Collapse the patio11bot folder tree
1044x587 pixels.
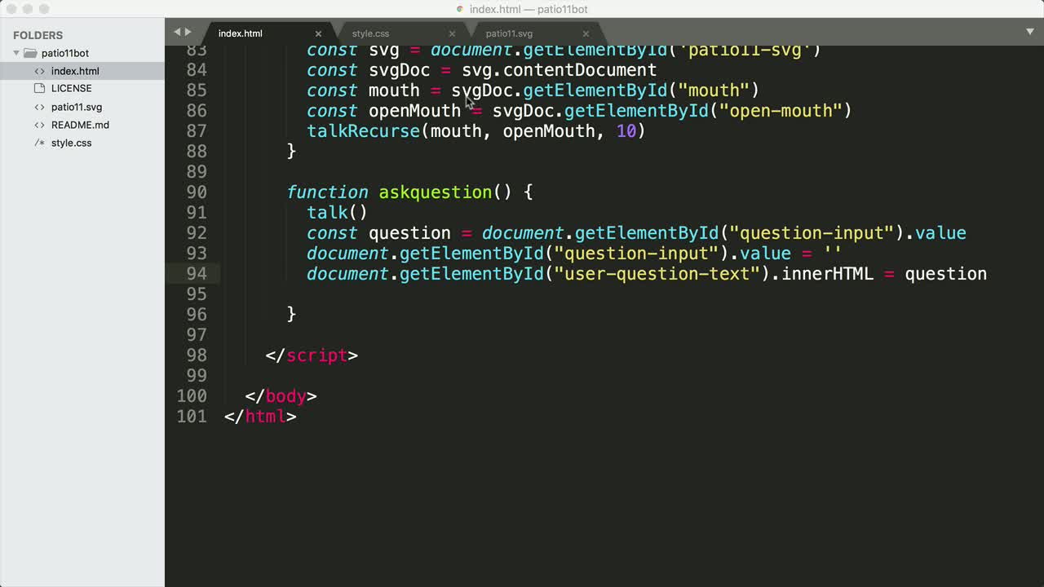coord(16,53)
